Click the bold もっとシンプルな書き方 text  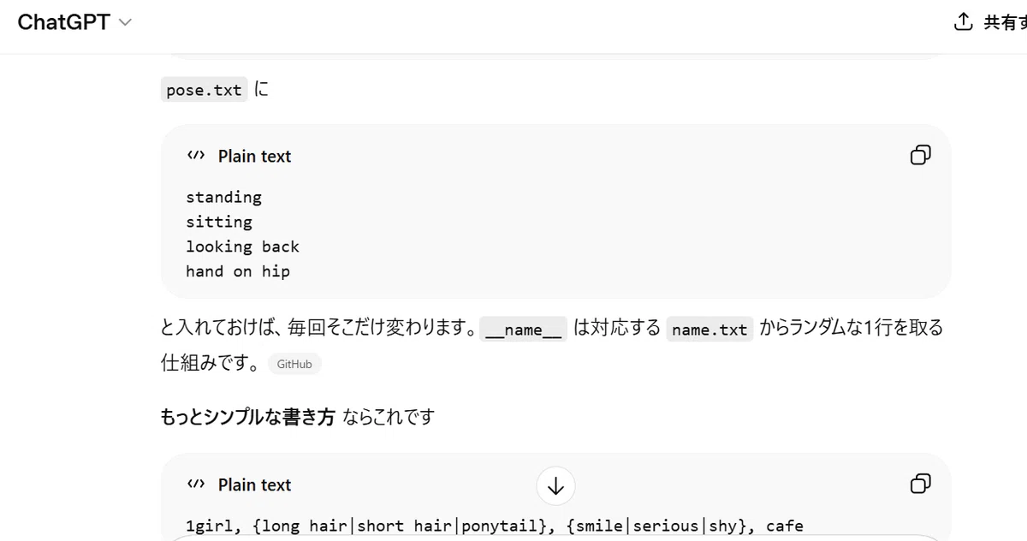[x=247, y=417]
